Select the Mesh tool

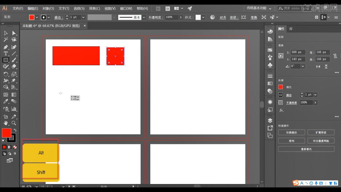6,95
